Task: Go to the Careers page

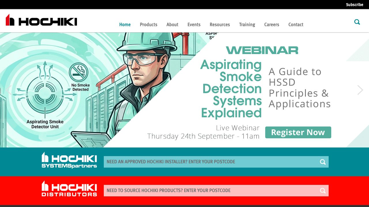Action: pyautogui.click(x=272, y=25)
